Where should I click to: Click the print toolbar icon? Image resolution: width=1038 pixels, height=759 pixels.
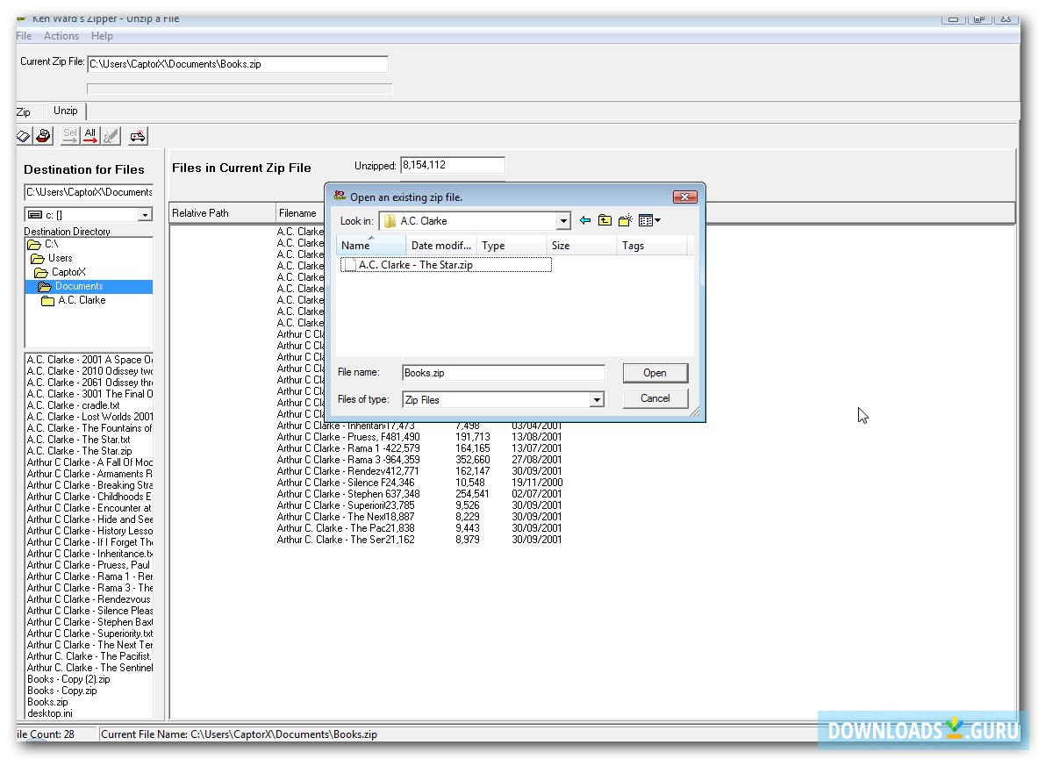[x=42, y=135]
